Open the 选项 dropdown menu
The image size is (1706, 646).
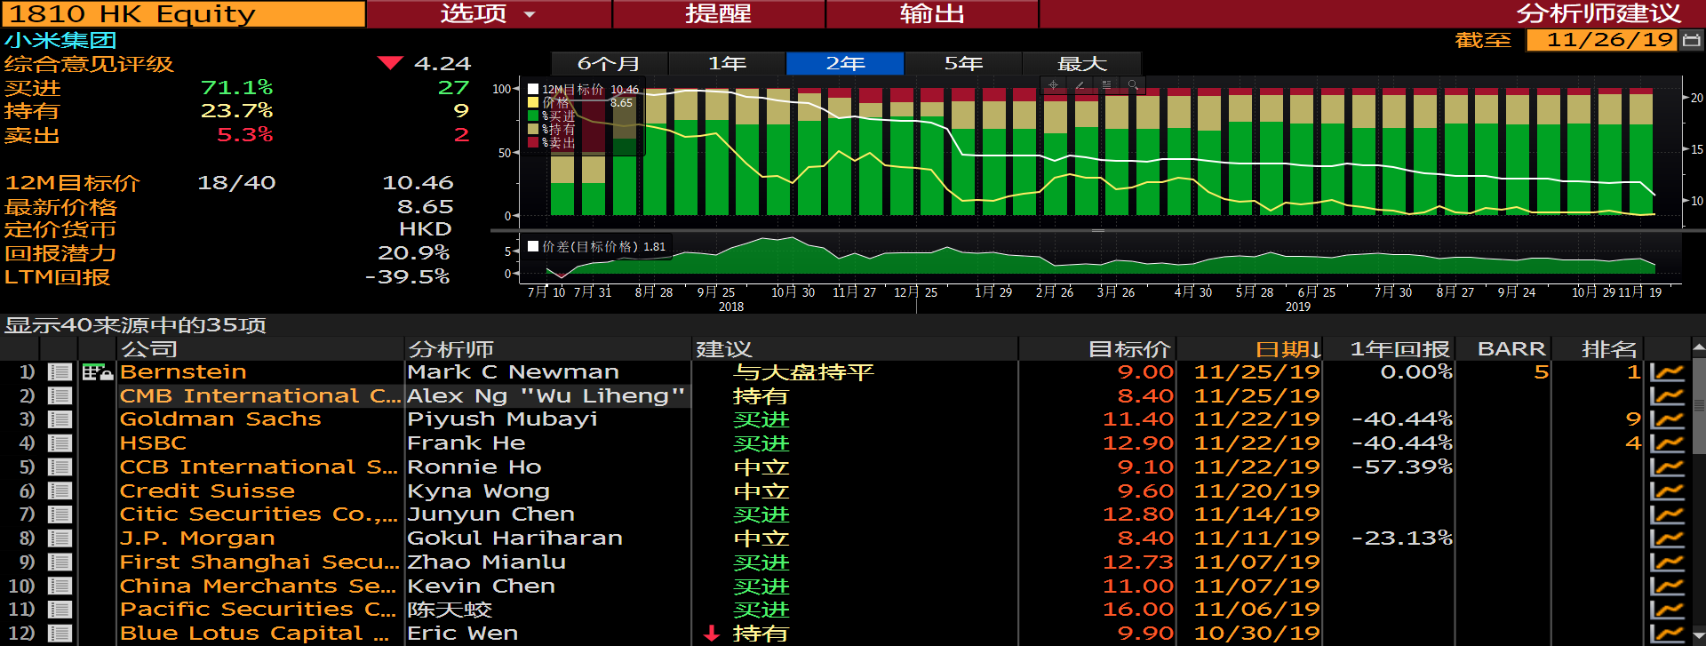(489, 14)
